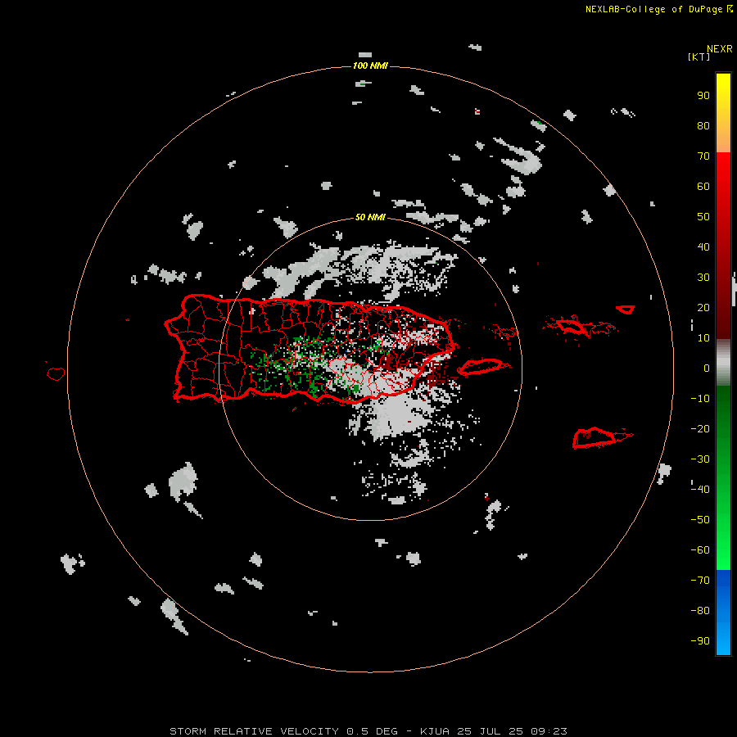Click the positive 80 scale label
This screenshot has height=737, width=737.
(703, 125)
